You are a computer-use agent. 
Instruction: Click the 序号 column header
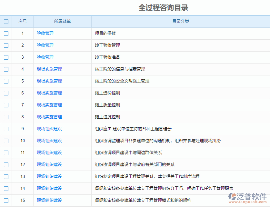pos(23,21)
